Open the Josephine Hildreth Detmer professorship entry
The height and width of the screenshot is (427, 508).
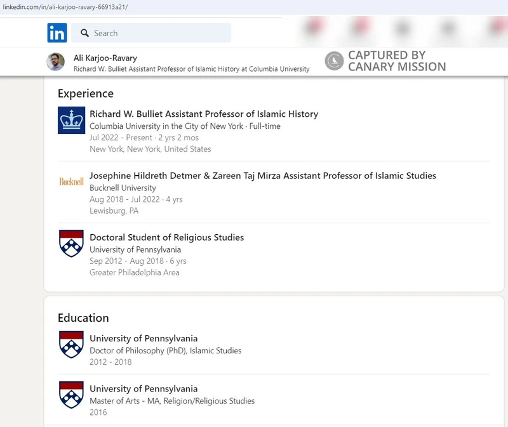262,176
